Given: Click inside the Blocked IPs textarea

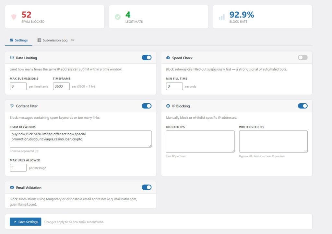Looking at the screenshot, I should (200, 141).
